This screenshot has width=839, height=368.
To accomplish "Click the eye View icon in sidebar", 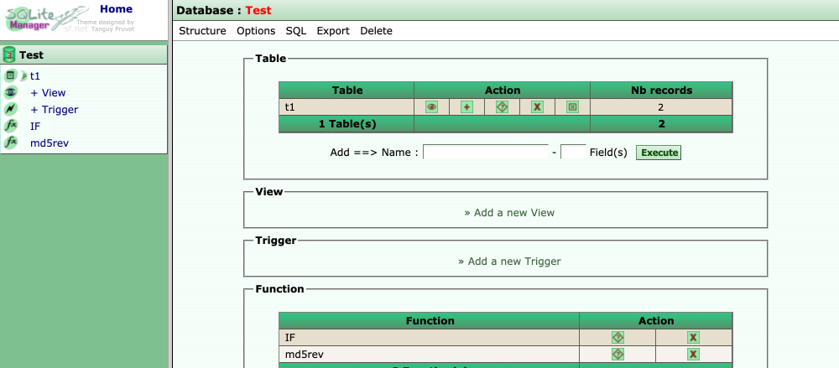I will coord(10,92).
